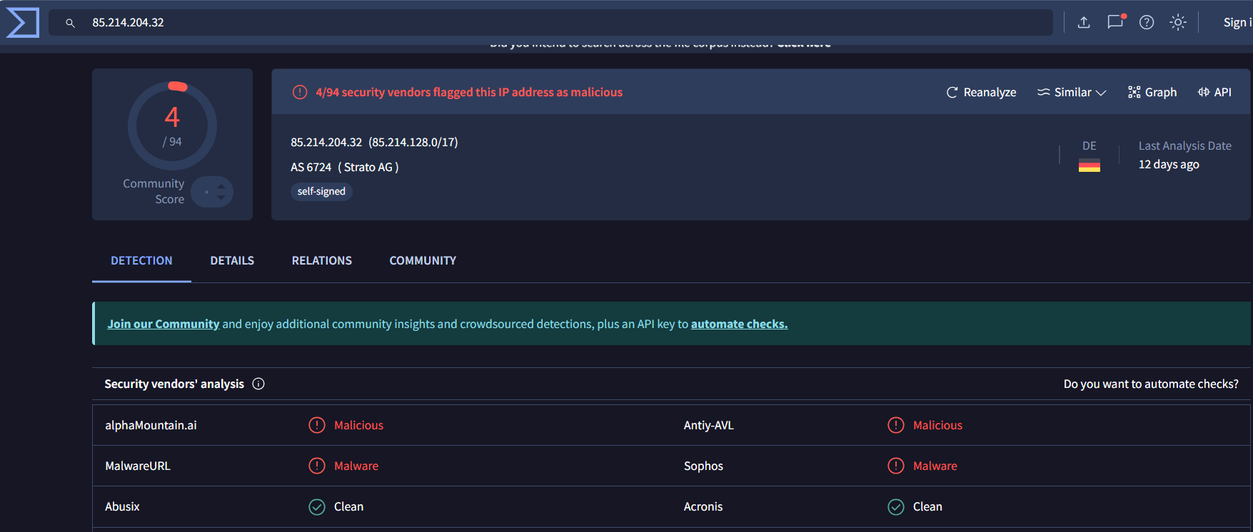Image resolution: width=1253 pixels, height=532 pixels.
Task: Click the Sophos Malware warning icon
Action: 896,466
